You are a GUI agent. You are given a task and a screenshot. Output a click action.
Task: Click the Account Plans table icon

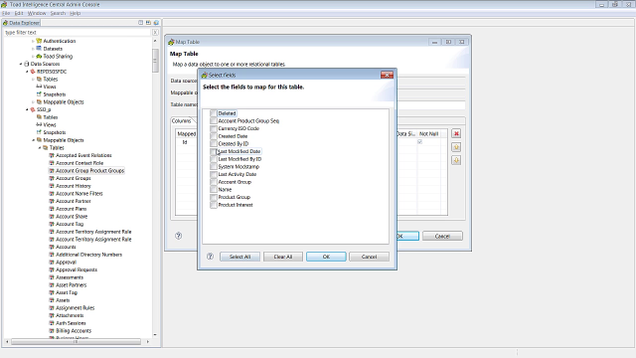(x=52, y=209)
